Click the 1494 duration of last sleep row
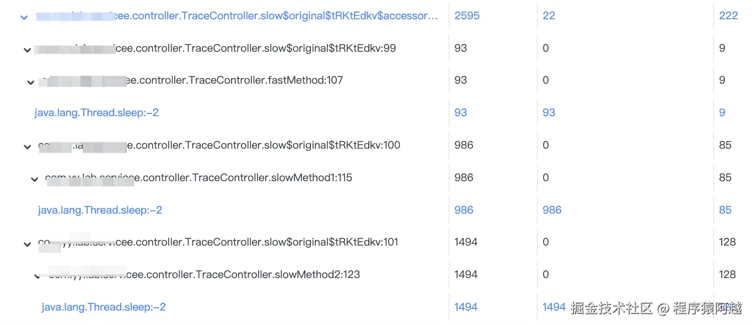Image resolution: width=752 pixels, height=326 pixels. (466, 307)
